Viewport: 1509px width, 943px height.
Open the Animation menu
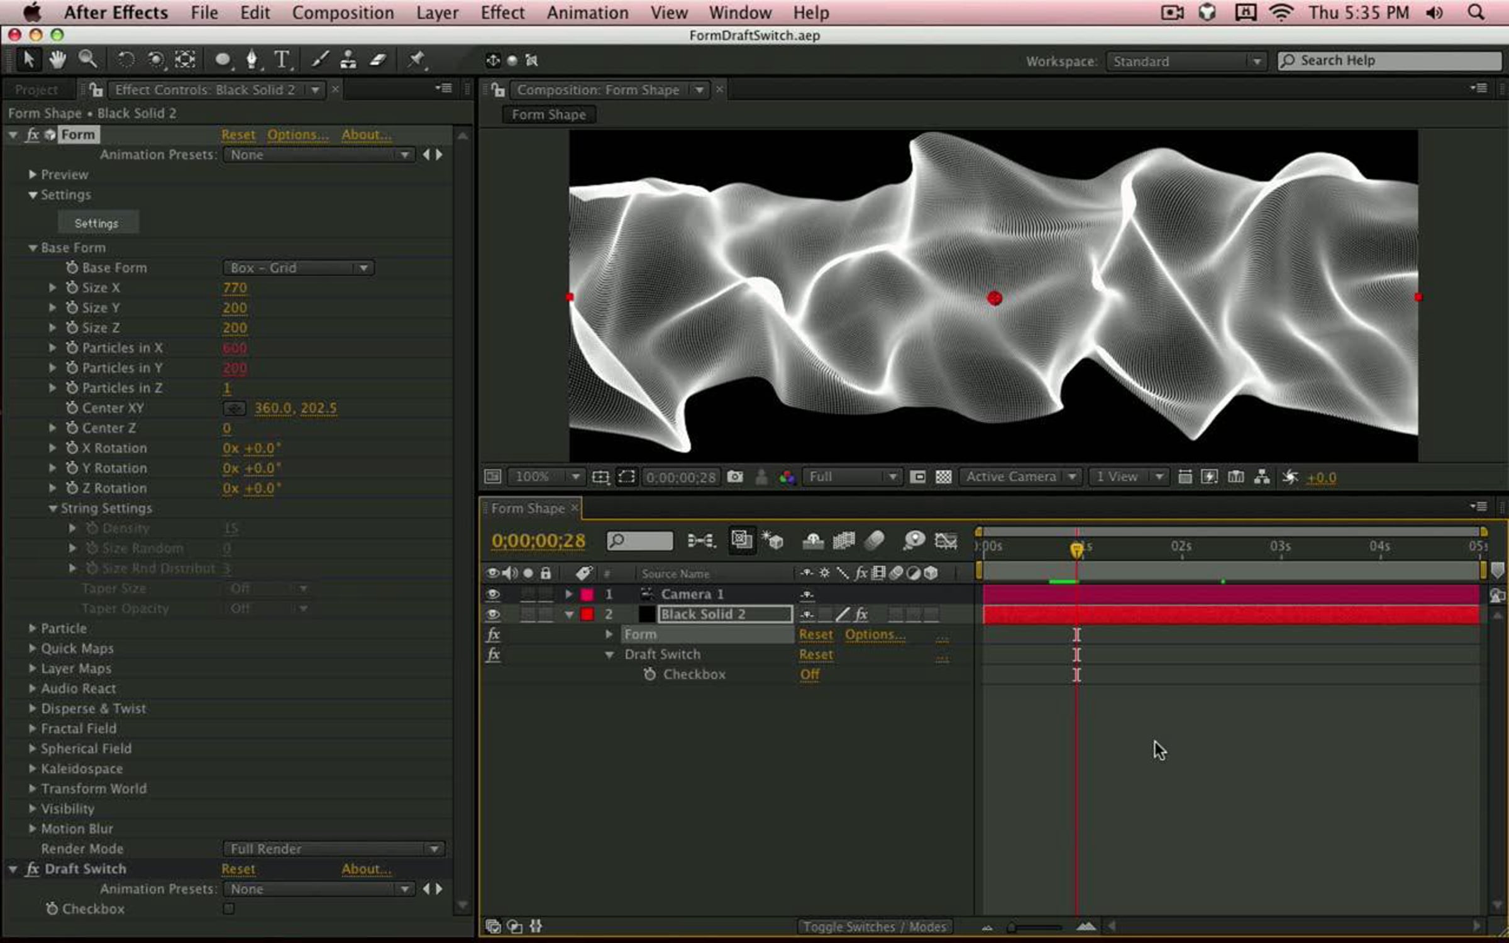tap(587, 13)
